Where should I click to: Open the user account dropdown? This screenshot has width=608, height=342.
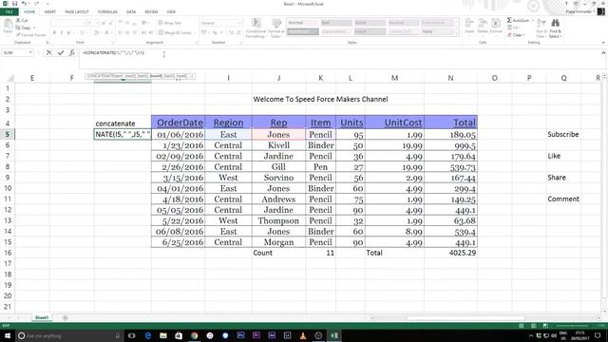[579, 11]
